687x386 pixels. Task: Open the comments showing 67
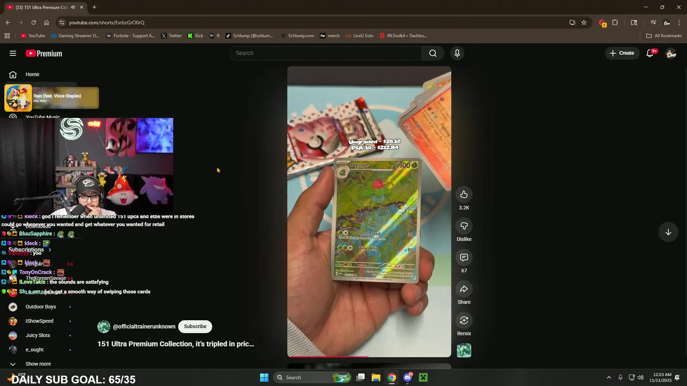pos(464,258)
